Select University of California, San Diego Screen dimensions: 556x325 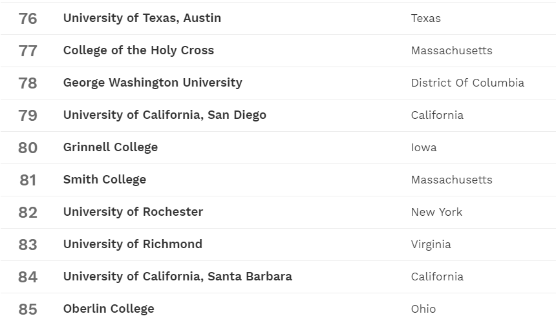pos(165,115)
